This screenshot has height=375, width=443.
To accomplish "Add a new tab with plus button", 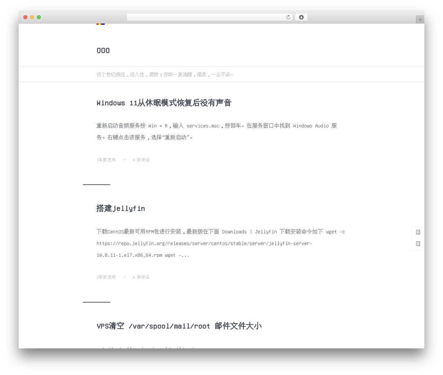I will tap(420, 20).
